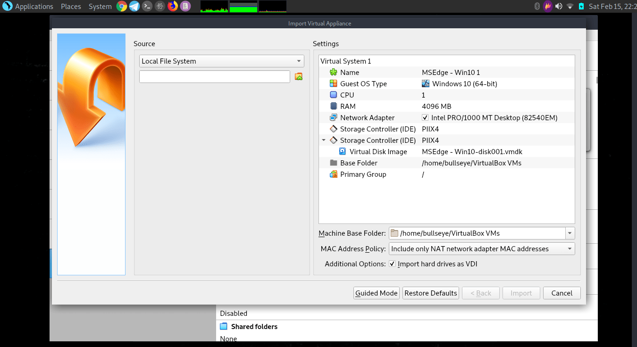This screenshot has height=347, width=637.
Task: Click the expanded Storage Controller (IDE) icon
Action: (334, 140)
